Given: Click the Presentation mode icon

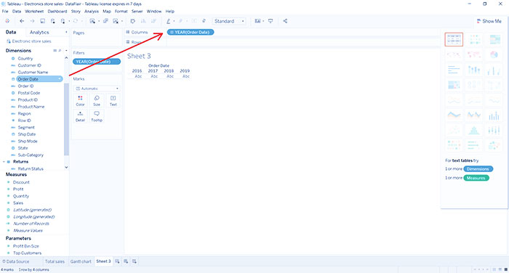Looking at the screenshot, I should [270, 21].
